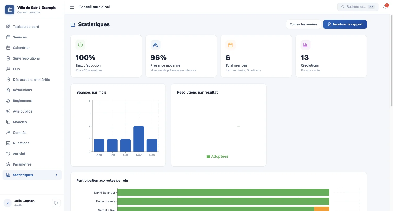Click the Tableau de bord grid icon

click(8, 27)
